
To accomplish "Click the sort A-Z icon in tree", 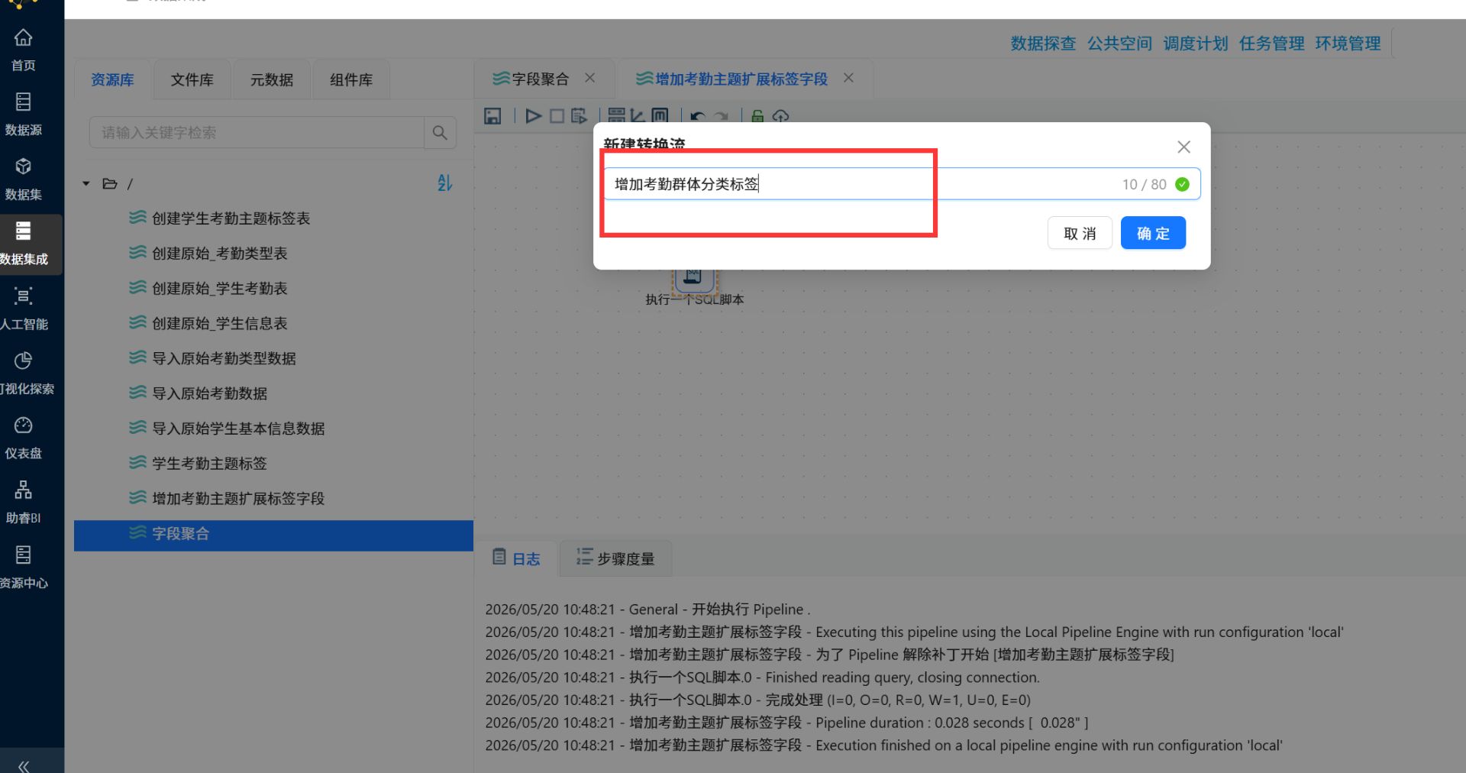I will point(445,183).
